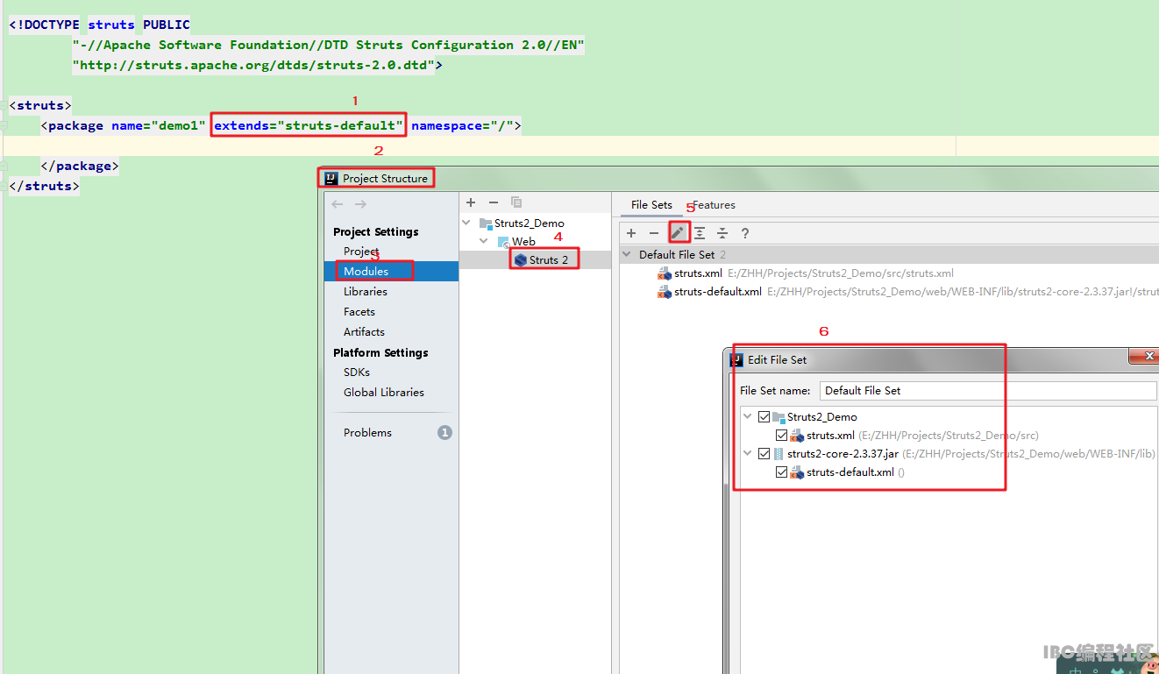
Task: Click the struts.xml label in Edit File Set
Action: (x=830, y=436)
